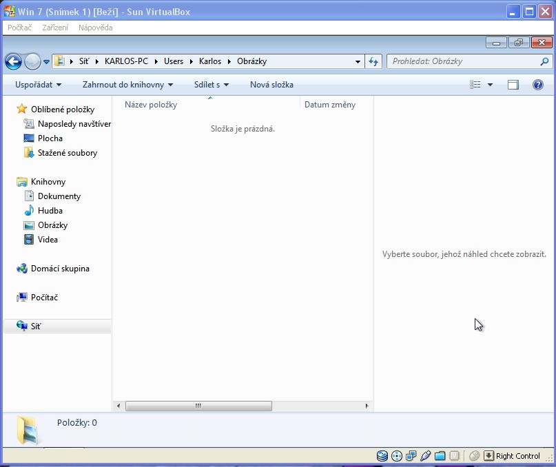Click the VirtualBox optical disc status icon

point(397,456)
